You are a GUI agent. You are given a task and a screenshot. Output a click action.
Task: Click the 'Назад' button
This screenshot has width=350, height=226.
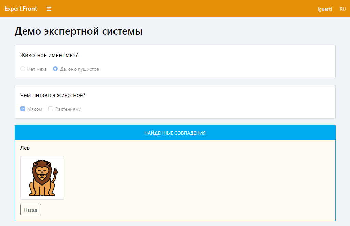click(30, 210)
